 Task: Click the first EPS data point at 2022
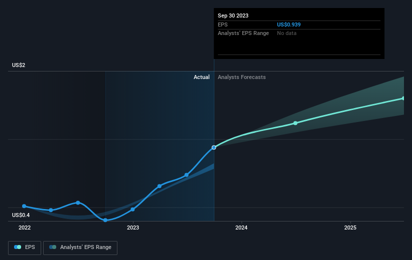click(24, 206)
